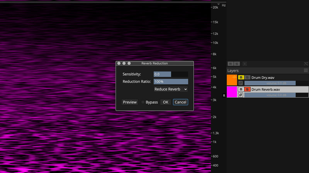Close the Reverb Reduction dialog window
The image size is (309, 173).
click(119, 63)
